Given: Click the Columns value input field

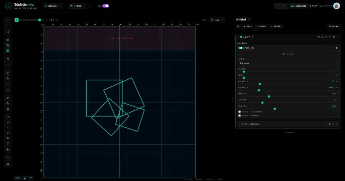Looking at the screenshot, I should click(x=333, y=69).
